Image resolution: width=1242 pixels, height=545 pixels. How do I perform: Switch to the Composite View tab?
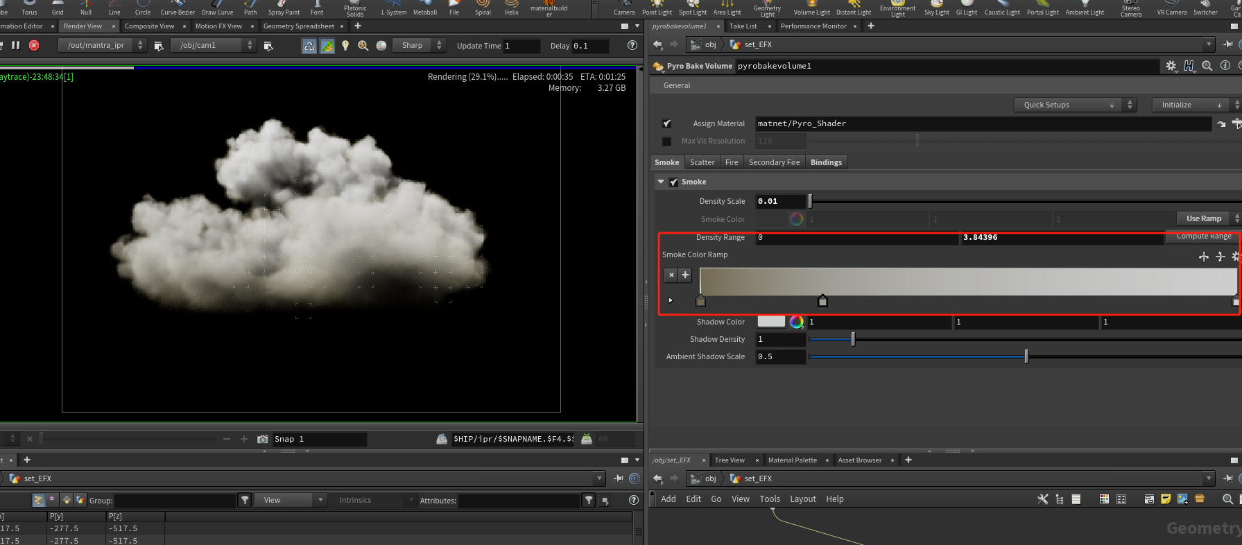tap(149, 26)
